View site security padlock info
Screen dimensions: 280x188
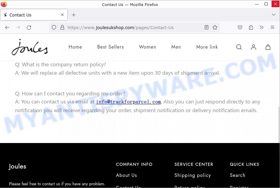pyautogui.click(x=62, y=27)
